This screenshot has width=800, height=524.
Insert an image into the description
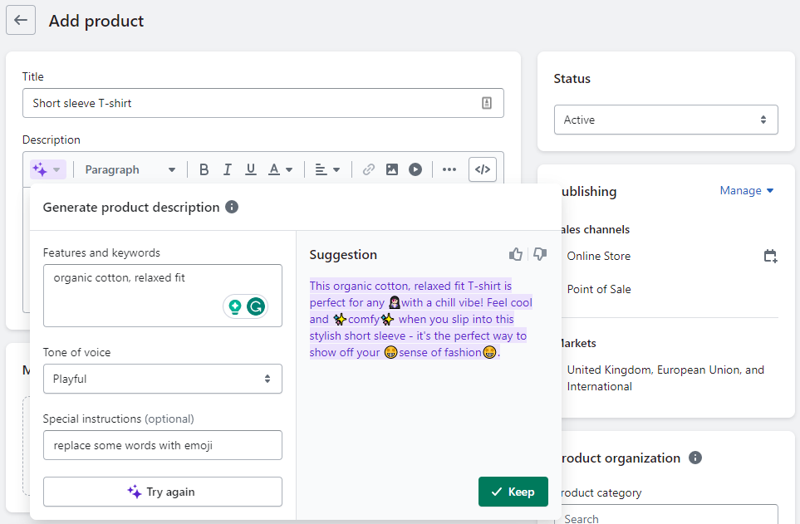[391, 169]
